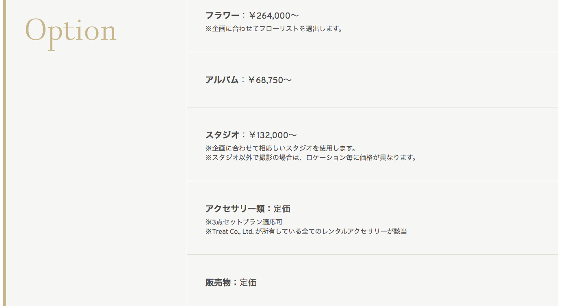
Task: Select the 販売物 option label
Action: point(218,282)
